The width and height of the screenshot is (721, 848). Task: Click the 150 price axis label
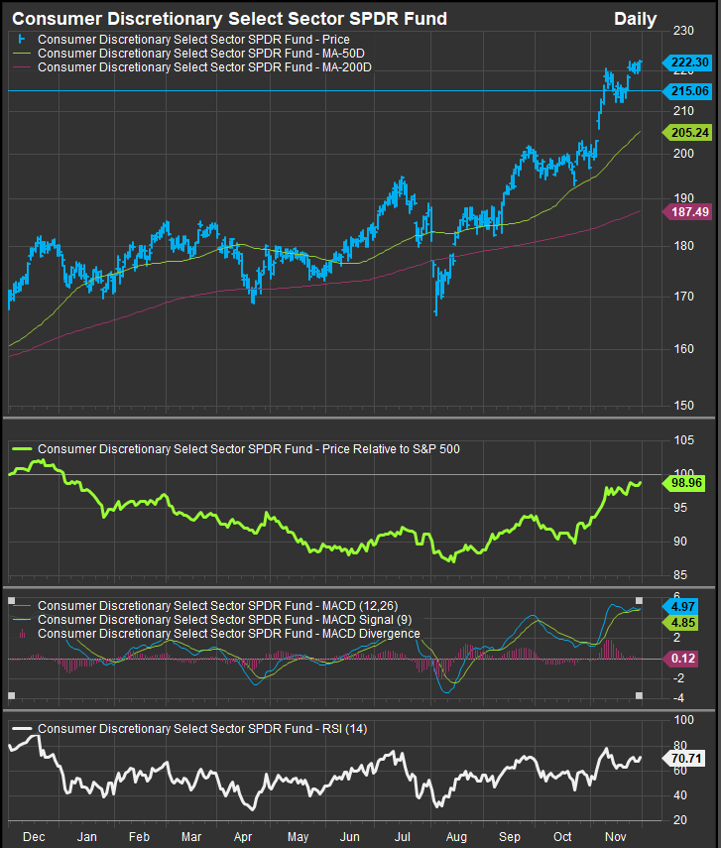tap(683, 406)
